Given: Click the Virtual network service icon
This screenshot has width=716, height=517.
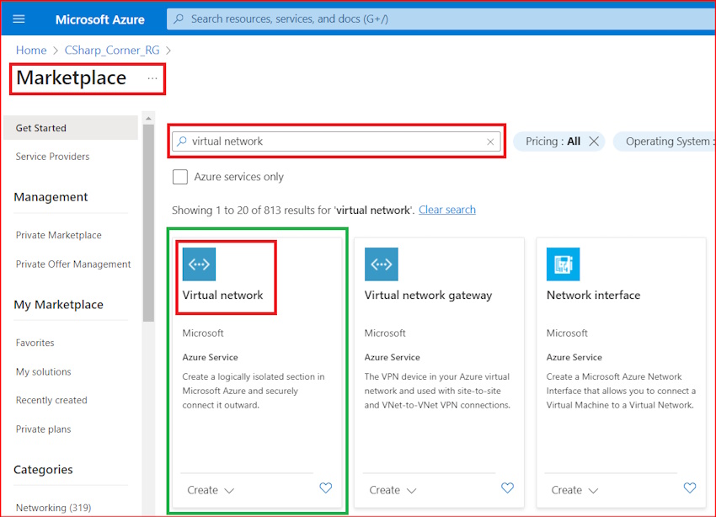Looking at the screenshot, I should pos(199,264).
